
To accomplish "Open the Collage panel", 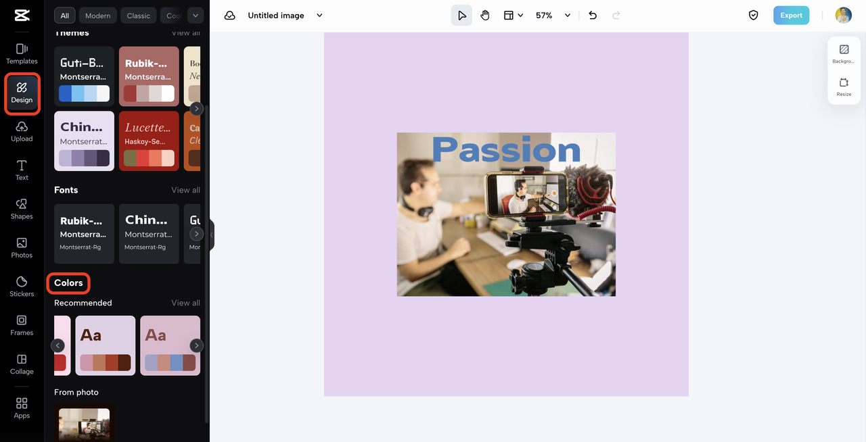I will point(22,364).
